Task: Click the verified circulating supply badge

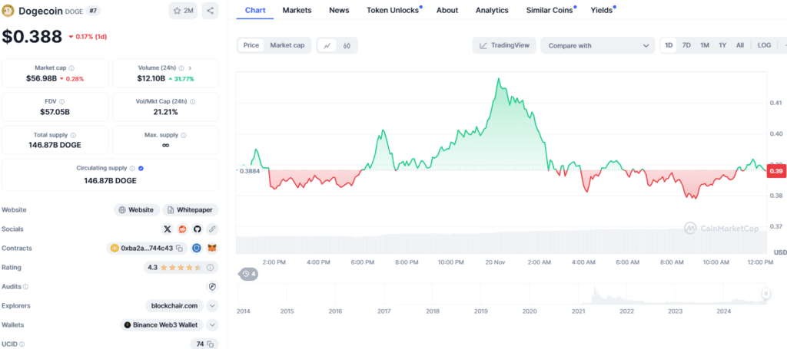Action: [141, 169]
